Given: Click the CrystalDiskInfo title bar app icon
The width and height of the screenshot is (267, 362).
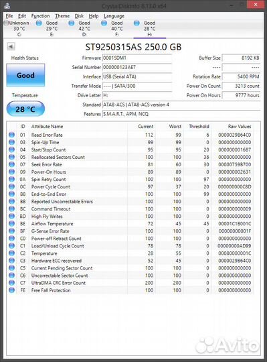Looking at the screenshot, I should [7, 5].
